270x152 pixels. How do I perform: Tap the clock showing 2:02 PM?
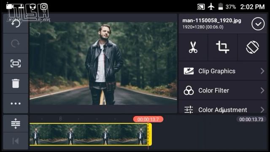tap(252, 7)
